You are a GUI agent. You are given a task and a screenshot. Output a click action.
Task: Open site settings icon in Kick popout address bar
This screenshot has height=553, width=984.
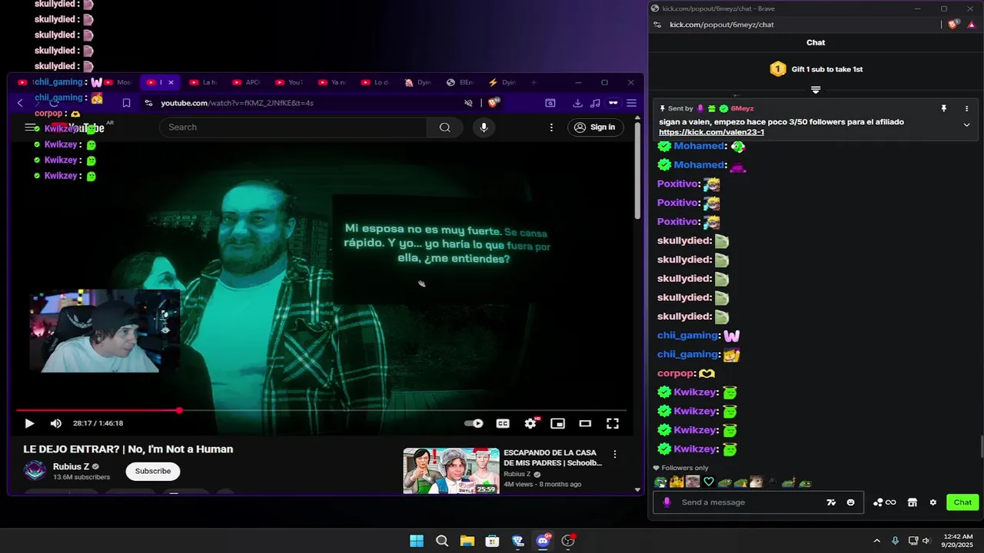(657, 25)
